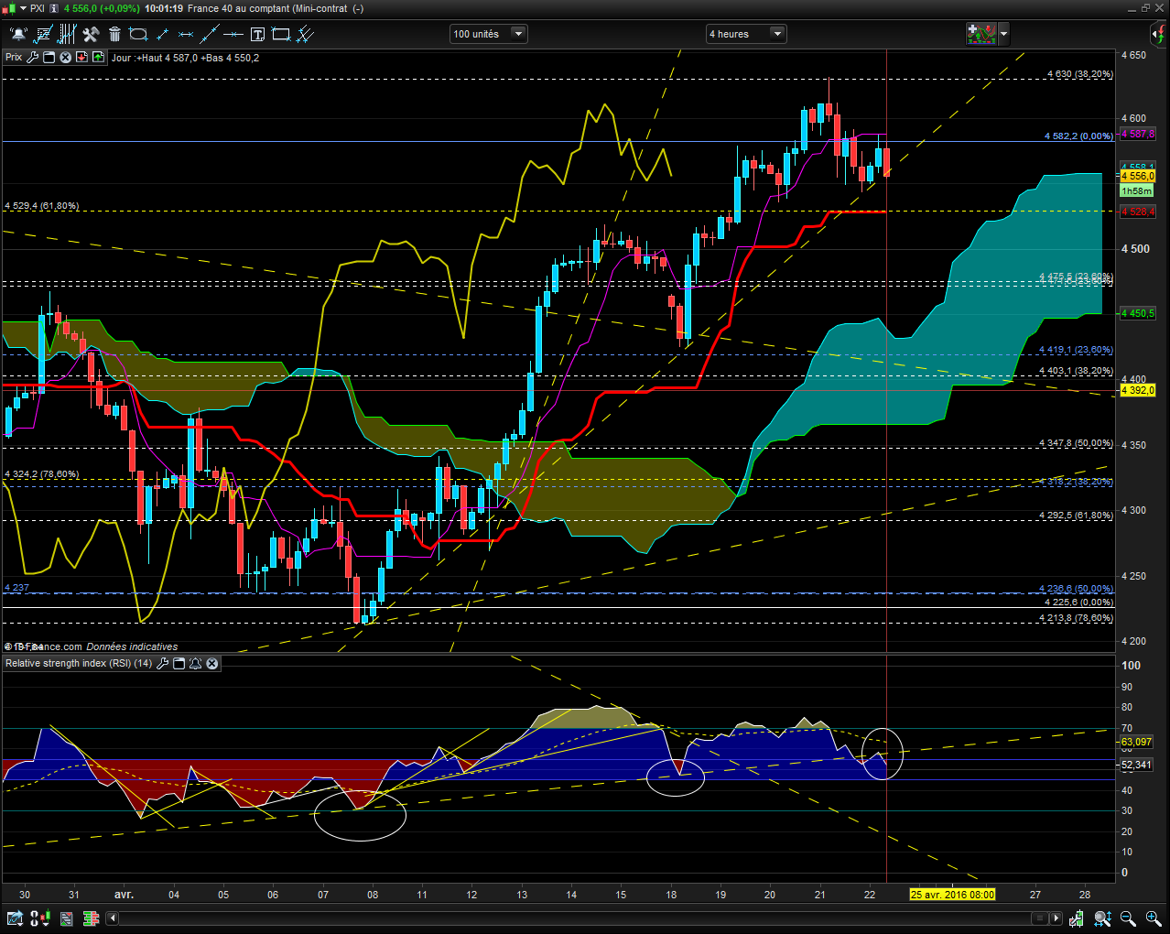The image size is (1170, 934).
Task: Click the 4 630 (38,20%) Fibonacci label
Action: [x=1080, y=74]
